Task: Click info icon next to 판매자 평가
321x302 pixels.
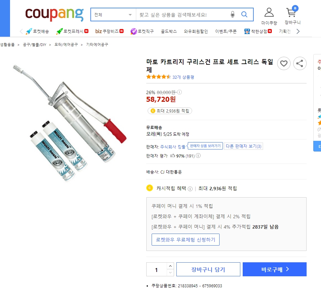Action: point(198,156)
